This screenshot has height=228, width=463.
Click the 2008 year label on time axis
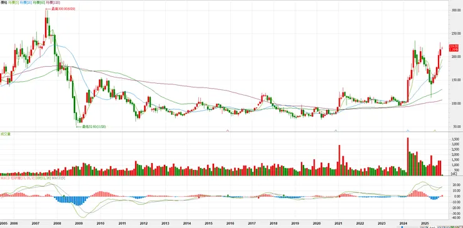coord(58,224)
